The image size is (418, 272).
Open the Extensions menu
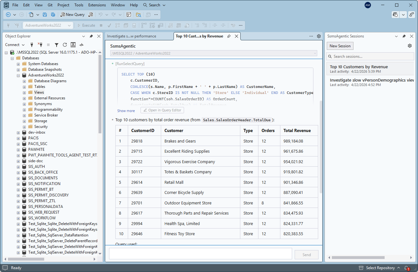click(97, 5)
